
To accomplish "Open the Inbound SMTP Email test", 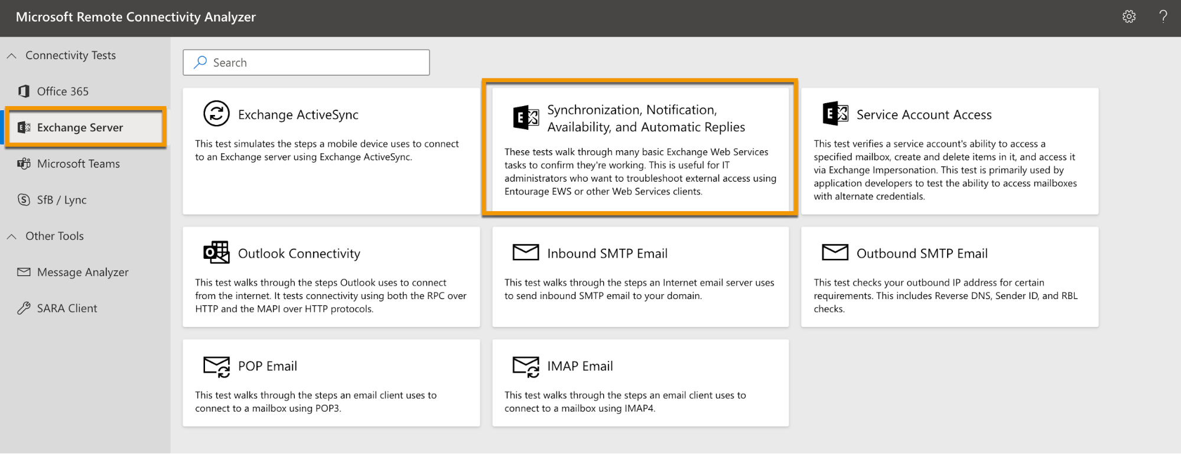I will pos(640,277).
